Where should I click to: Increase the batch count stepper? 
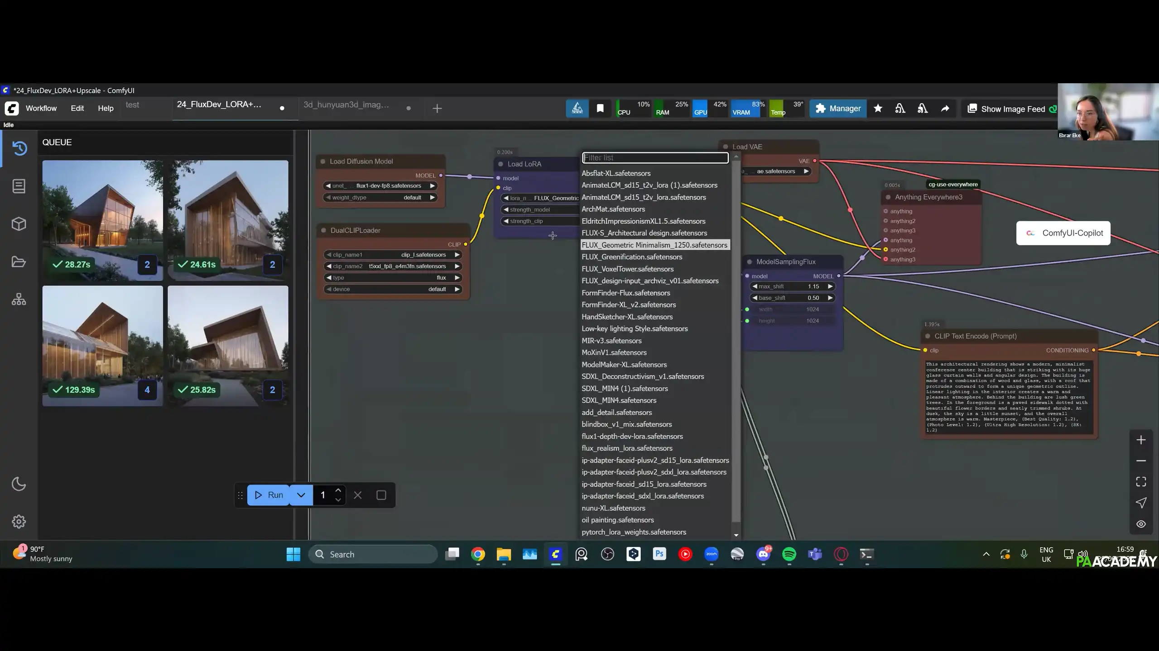click(338, 490)
